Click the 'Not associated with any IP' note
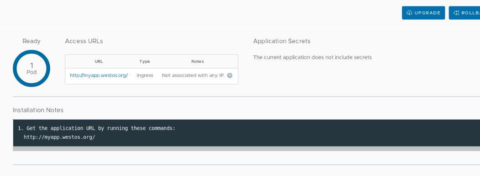Screen dimensions: 480x176 [x=193, y=75]
